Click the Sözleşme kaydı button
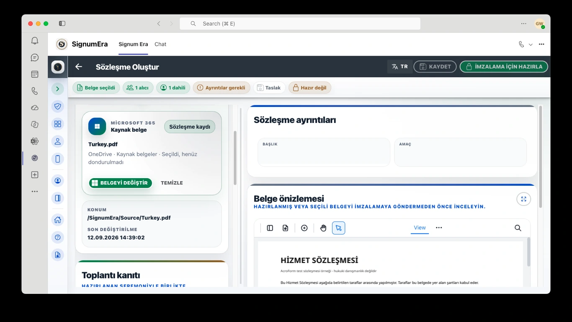 pyautogui.click(x=190, y=127)
